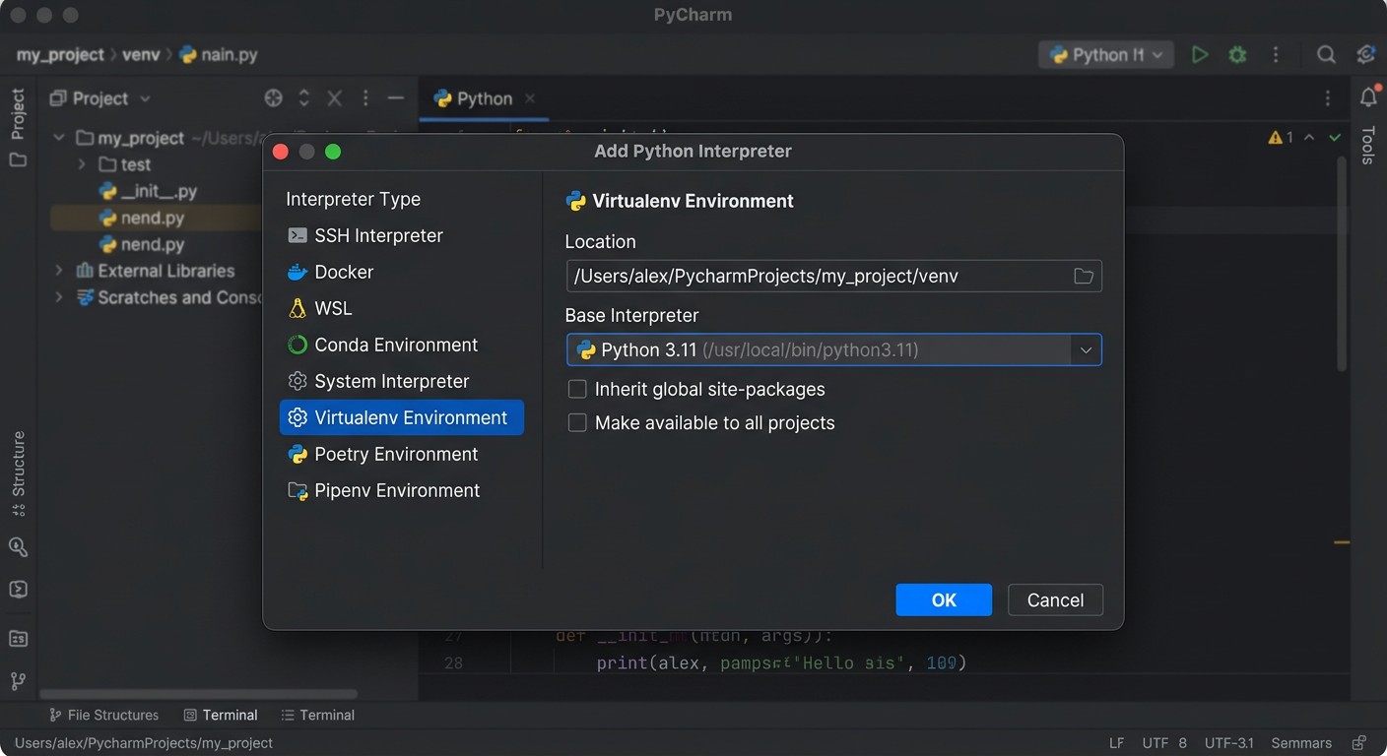This screenshot has height=756, width=1387.
Task: Select SSH Interpreter type
Action: click(x=402, y=235)
